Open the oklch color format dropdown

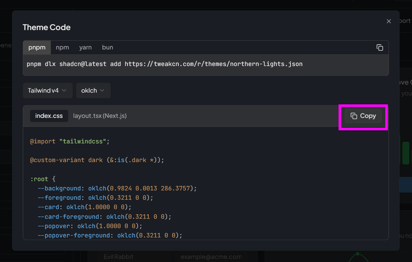click(93, 91)
